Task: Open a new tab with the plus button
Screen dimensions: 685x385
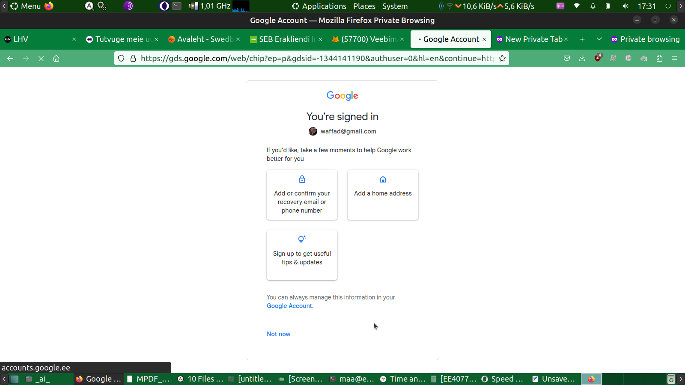Action: tap(582, 39)
